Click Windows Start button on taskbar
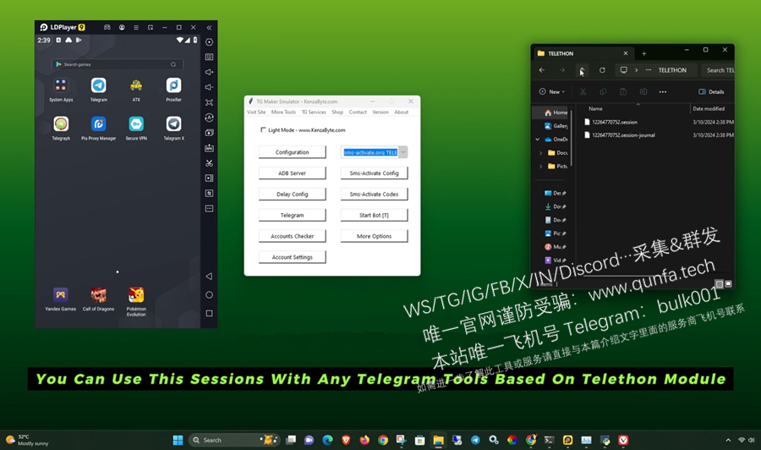This screenshot has width=761, height=450. (178, 441)
